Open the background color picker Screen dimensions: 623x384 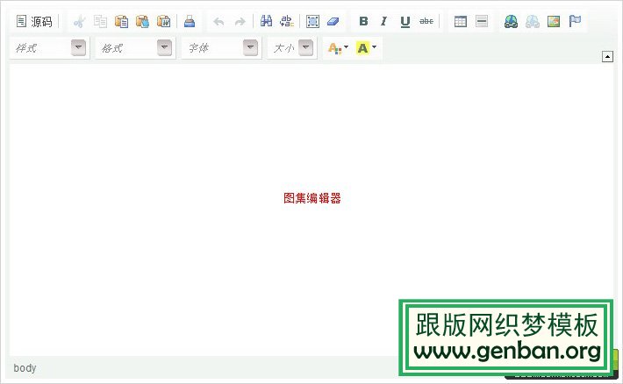click(x=366, y=48)
